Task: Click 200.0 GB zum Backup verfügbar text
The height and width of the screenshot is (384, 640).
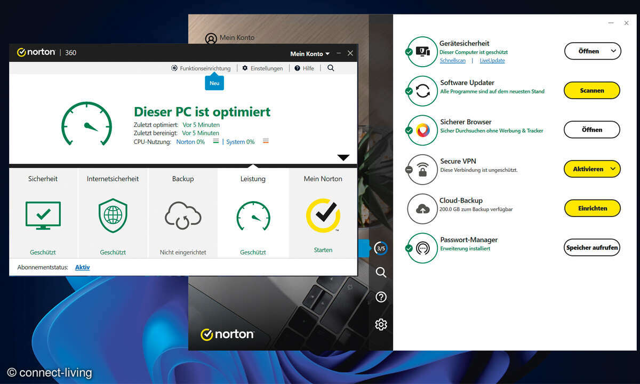Action: [x=476, y=210]
